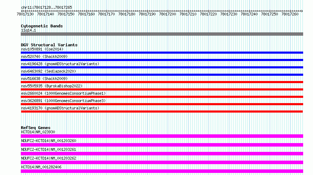This screenshot has height=175, width=313.
Task: Open esv3626891 (1000GenomesConsortiumPhase3) label
Action: coord(63,101)
